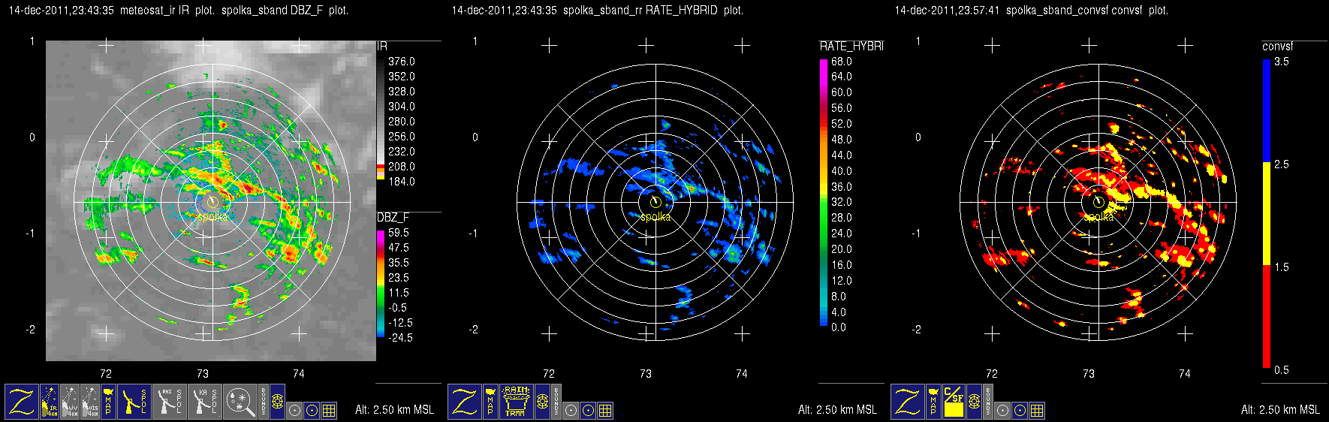Toggle MAP overlay in the convsf panel
This screenshot has width=1329, height=422.
[933, 402]
